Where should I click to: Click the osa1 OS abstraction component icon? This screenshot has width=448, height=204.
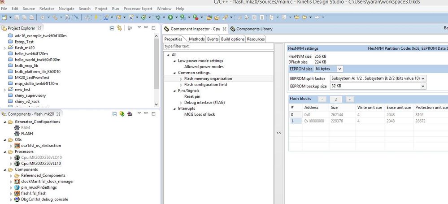point(17,145)
